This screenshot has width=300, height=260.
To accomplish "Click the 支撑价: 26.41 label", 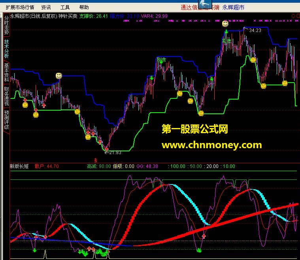I will pyautogui.click(x=94, y=16).
